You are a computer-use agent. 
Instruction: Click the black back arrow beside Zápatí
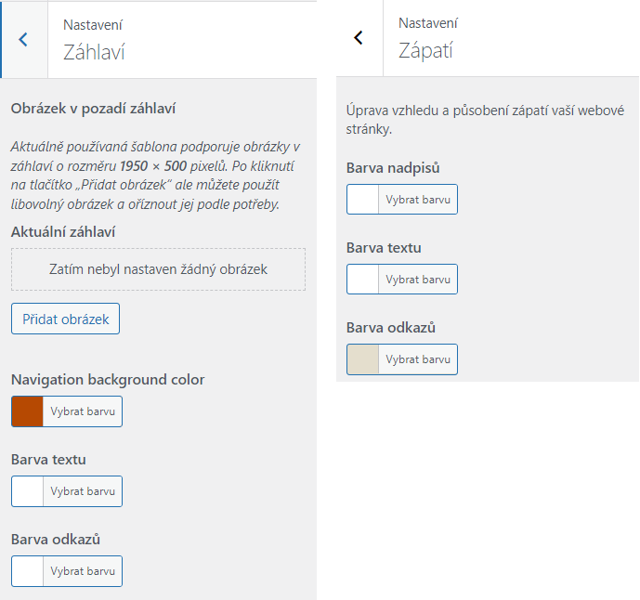tap(359, 37)
